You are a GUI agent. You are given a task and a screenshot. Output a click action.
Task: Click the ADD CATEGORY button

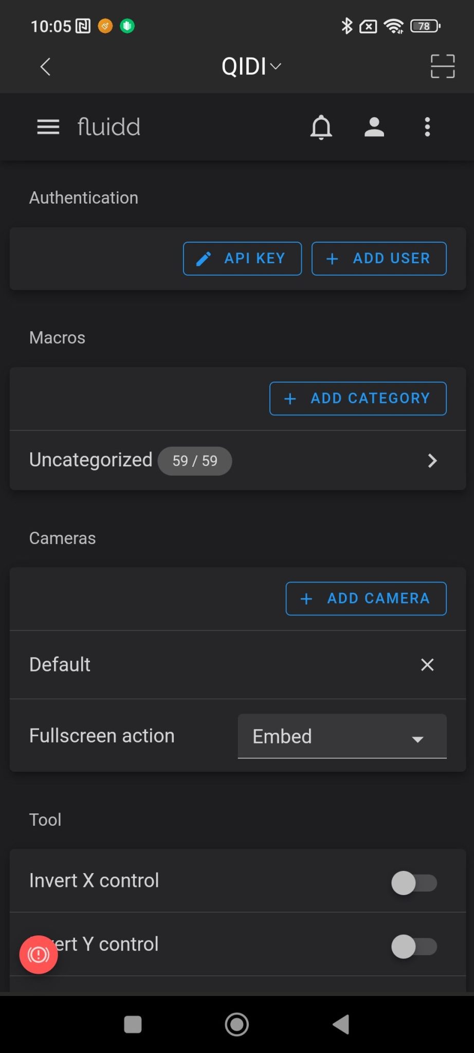pyautogui.click(x=358, y=398)
